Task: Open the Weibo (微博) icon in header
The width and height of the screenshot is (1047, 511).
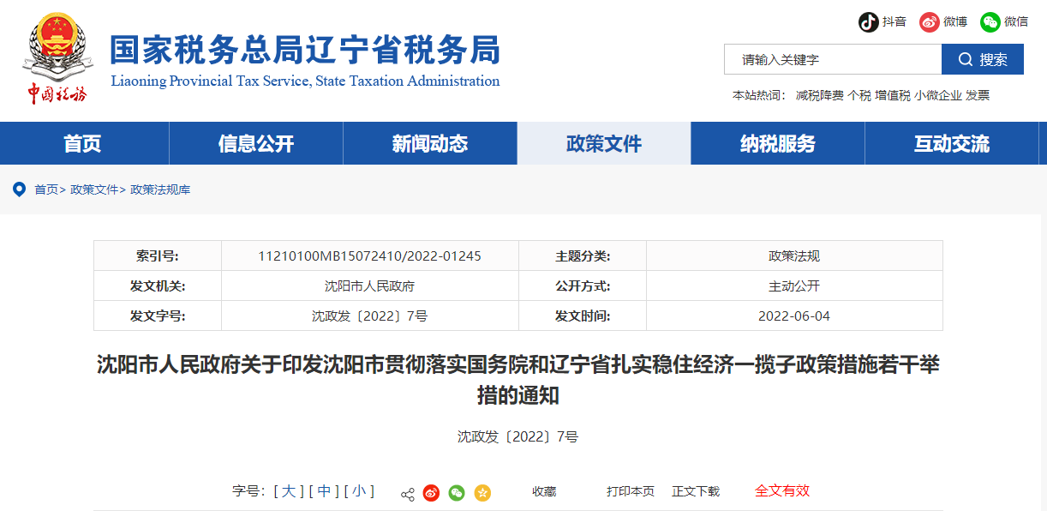Action: [x=930, y=22]
